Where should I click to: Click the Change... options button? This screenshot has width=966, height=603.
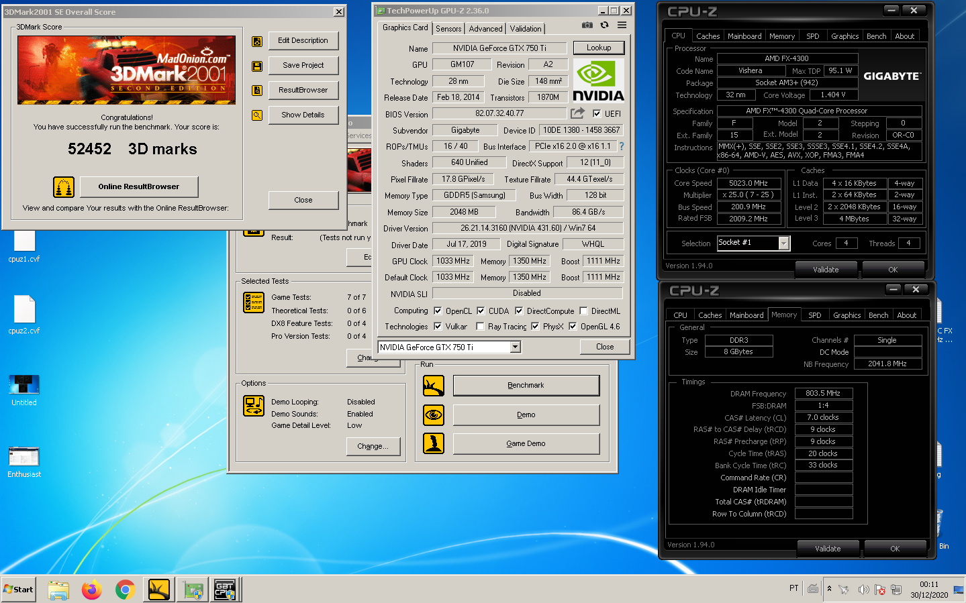(373, 446)
